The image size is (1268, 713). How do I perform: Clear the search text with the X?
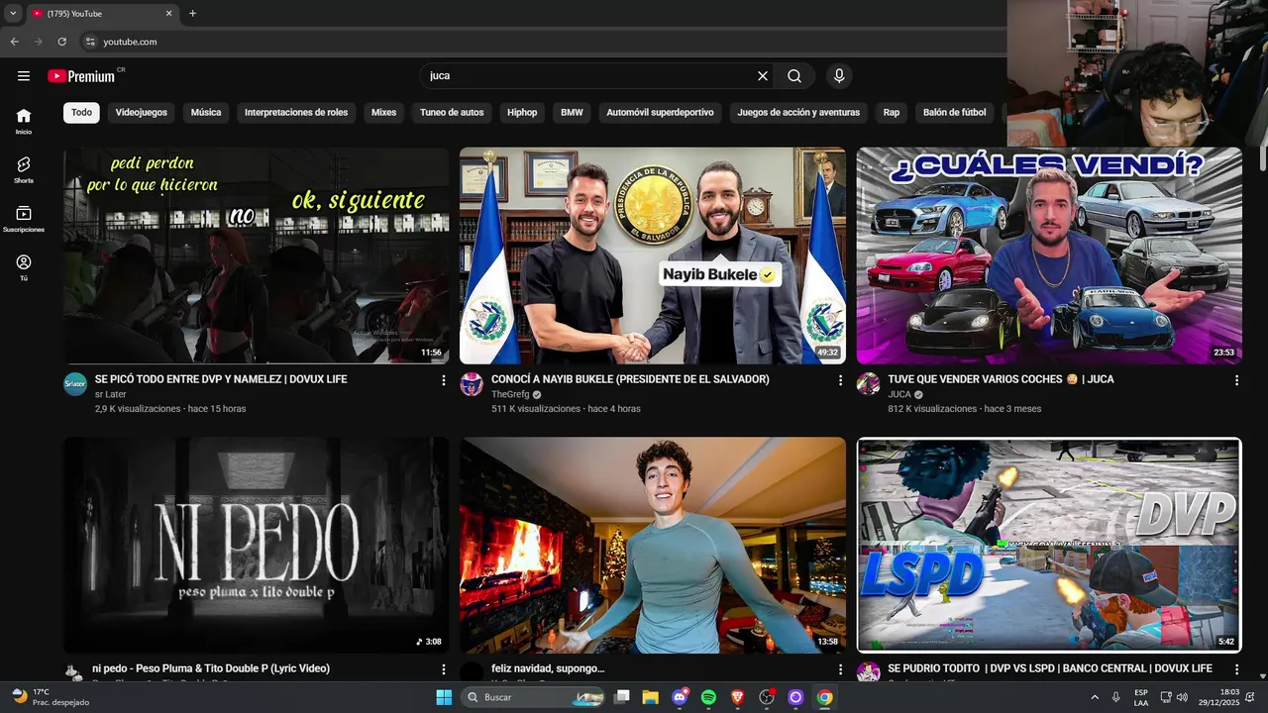coord(763,76)
